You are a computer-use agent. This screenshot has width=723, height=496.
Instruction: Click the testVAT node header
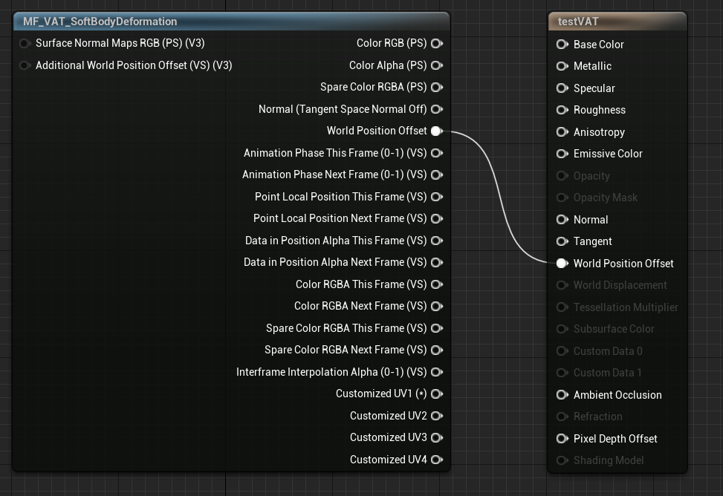click(617, 21)
